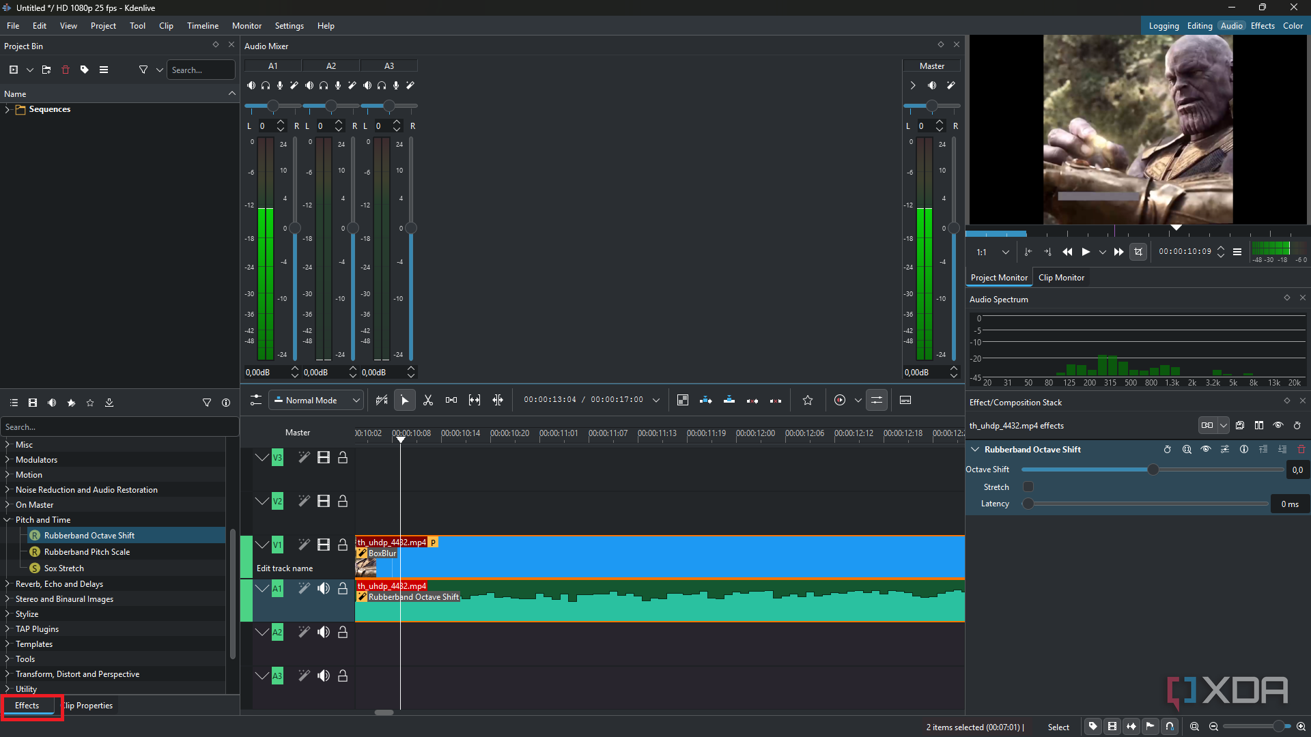Enable the Stretch checkbox
Screen dimensions: 1311x737
click(x=1028, y=487)
